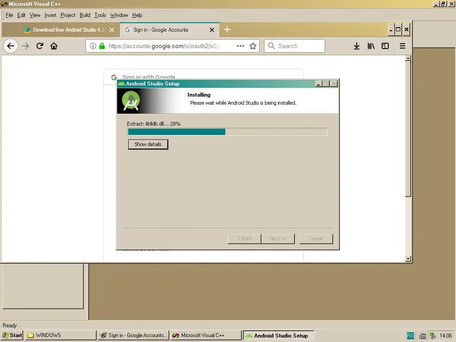456x342 pixels.
Task: Click the search magnifier icon
Action: (x=271, y=46)
